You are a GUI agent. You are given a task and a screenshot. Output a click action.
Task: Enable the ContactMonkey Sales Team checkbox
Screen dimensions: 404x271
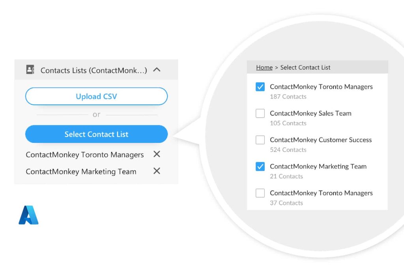[260, 113]
